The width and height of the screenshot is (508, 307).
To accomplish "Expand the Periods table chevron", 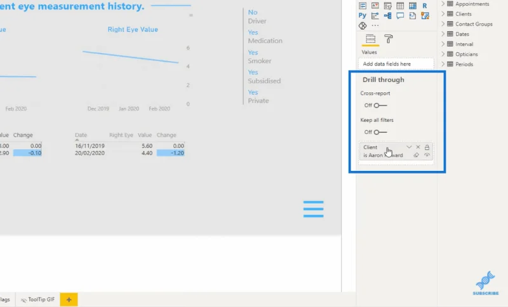I will (x=443, y=64).
